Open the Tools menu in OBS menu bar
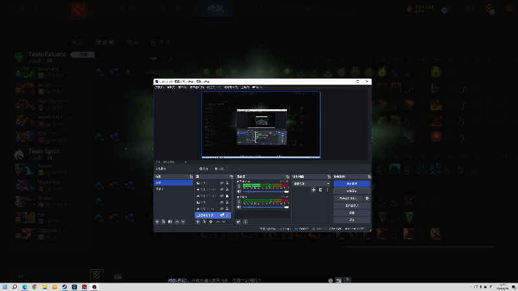The image size is (518, 291). pos(245,87)
